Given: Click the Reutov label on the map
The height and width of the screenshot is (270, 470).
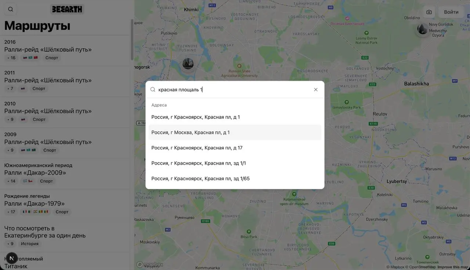Looking at the screenshot, I should pyautogui.click(x=380, y=114).
